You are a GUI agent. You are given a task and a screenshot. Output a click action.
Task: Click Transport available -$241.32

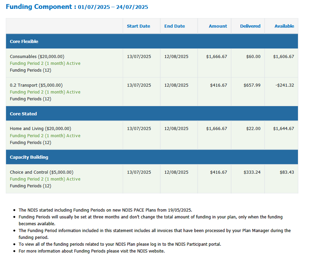point(285,85)
